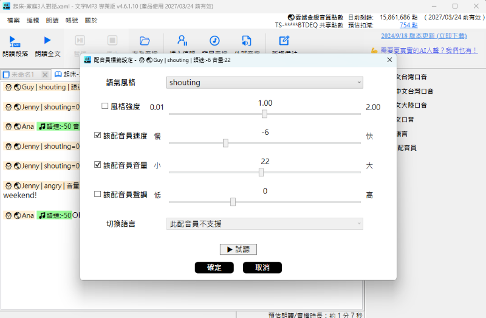
Task: Click the 朗讀全文 play icon
Action: click(47, 41)
